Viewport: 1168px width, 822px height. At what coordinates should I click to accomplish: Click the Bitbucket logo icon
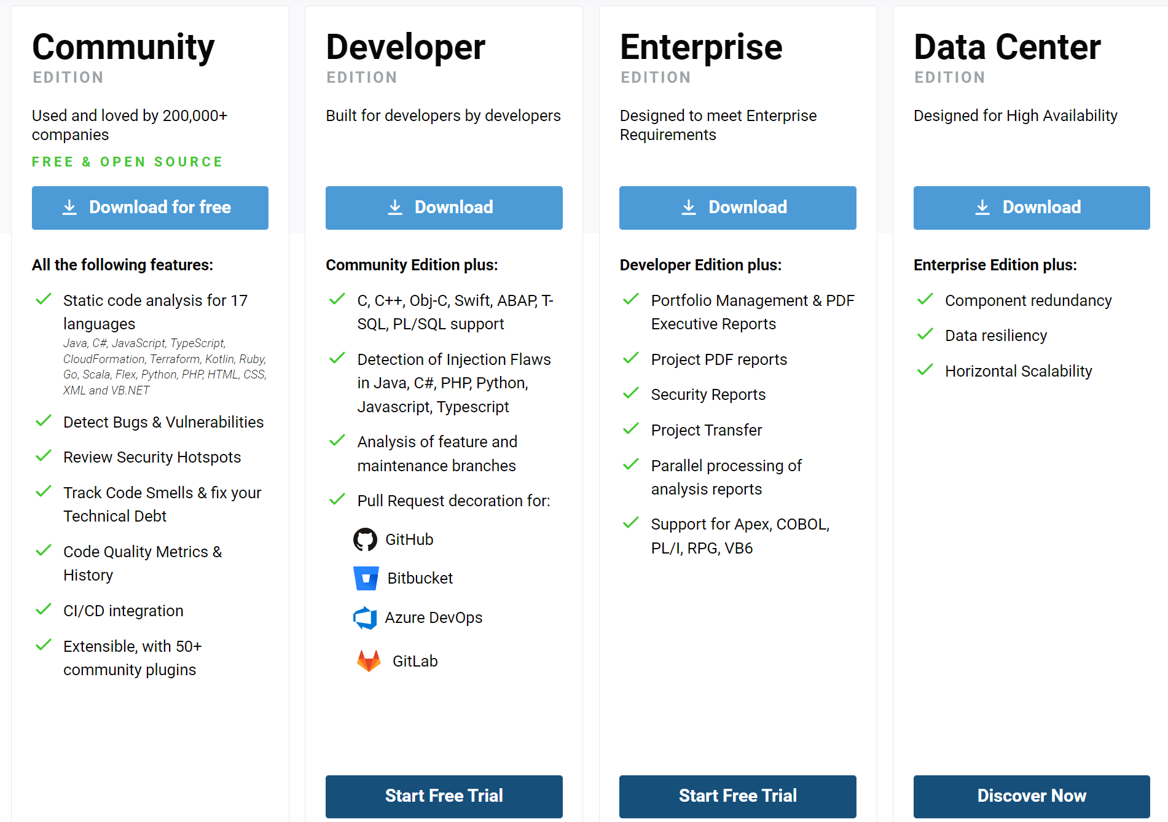366,578
